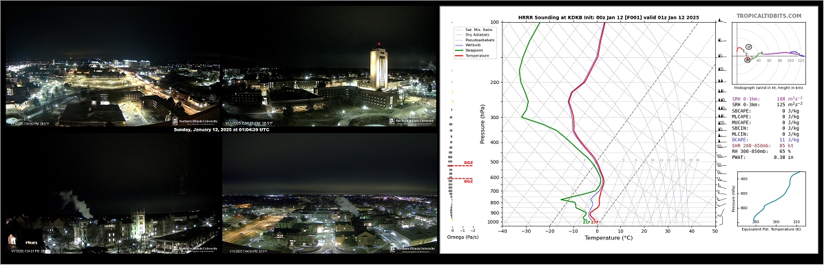Click the Northern Illinois University logo on top-right webcam

click(412, 121)
